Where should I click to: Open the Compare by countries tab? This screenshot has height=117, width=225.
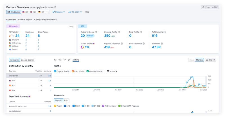pyautogui.click(x=45, y=20)
